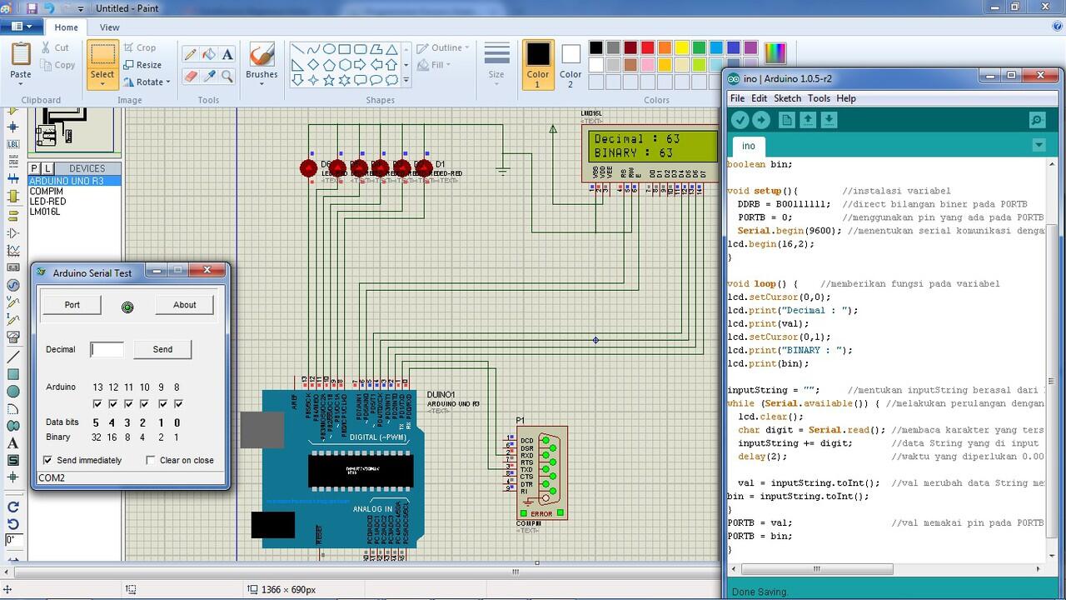This screenshot has height=600, width=1066.
Task: Open the Arduino tab dropdown arrow
Action: (1039, 145)
